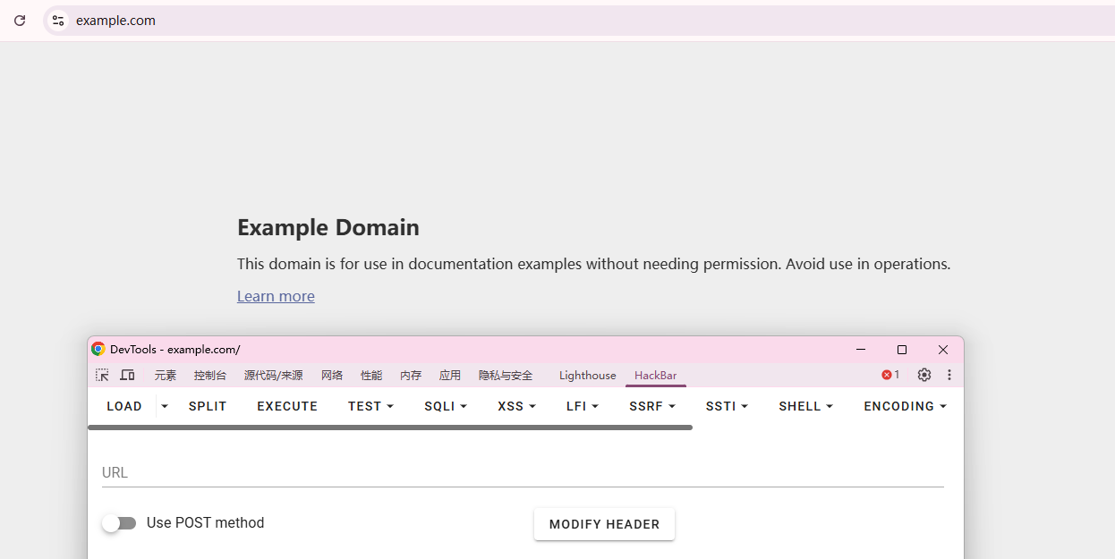The image size is (1115, 559).
Task: Click the SPLIT button
Action: click(208, 406)
